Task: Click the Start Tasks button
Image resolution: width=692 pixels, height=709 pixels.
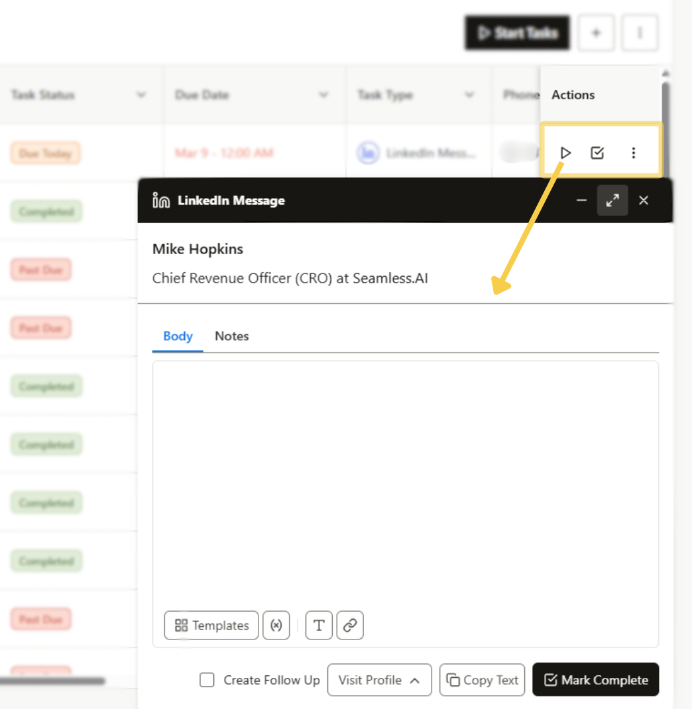Action: pyautogui.click(x=517, y=32)
